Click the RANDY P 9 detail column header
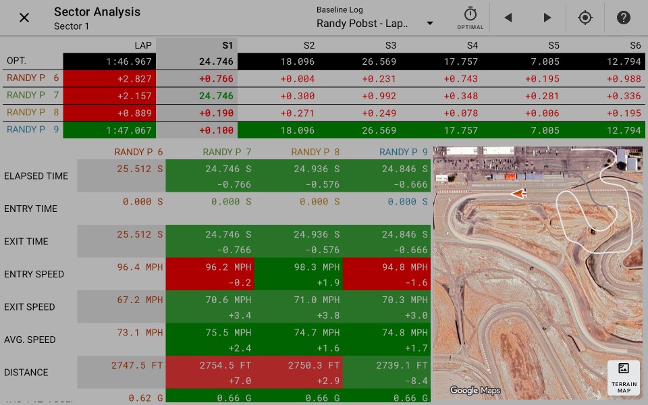The height and width of the screenshot is (405, 648). [x=404, y=152]
